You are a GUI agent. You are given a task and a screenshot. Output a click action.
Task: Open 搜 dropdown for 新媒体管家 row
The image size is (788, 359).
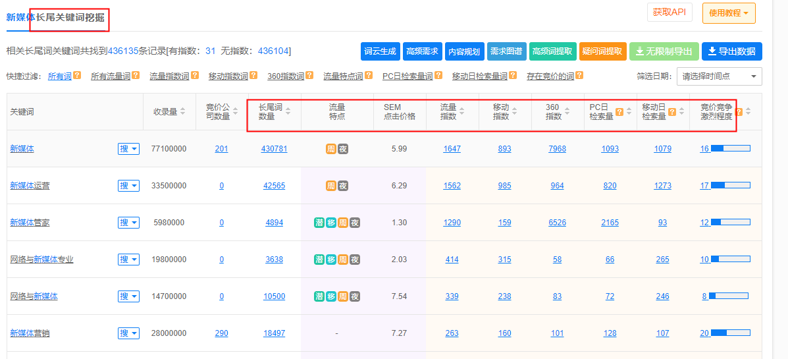tap(128, 222)
